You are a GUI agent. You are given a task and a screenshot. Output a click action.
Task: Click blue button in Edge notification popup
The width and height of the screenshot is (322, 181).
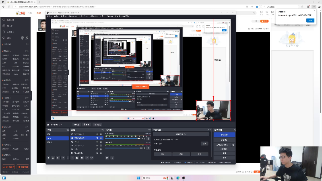310,21
